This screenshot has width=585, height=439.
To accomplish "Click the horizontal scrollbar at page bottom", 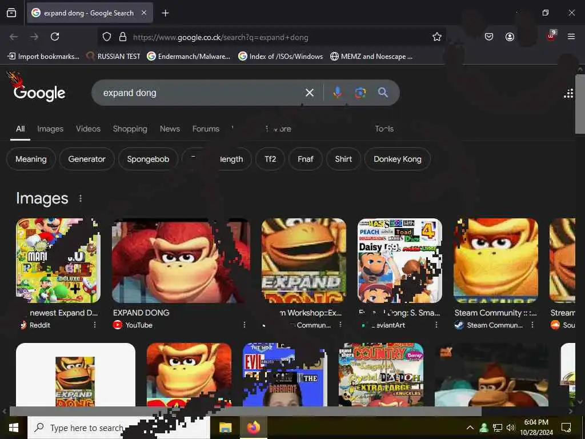I will click(x=246, y=412).
